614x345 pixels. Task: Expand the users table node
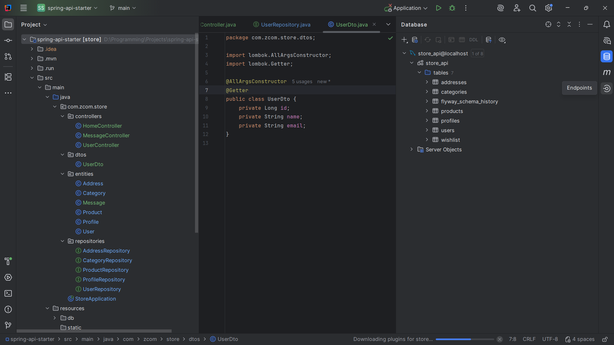[x=427, y=130]
